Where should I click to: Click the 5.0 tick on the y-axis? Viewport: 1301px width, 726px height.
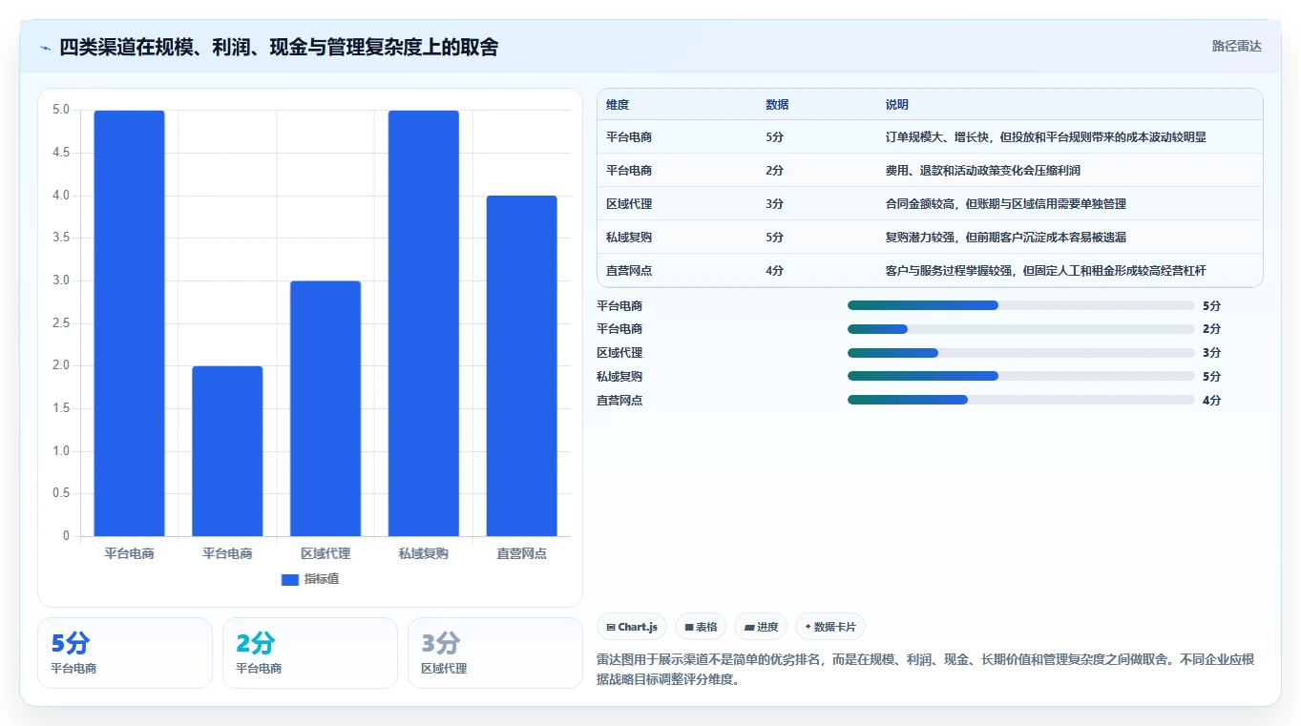point(60,110)
